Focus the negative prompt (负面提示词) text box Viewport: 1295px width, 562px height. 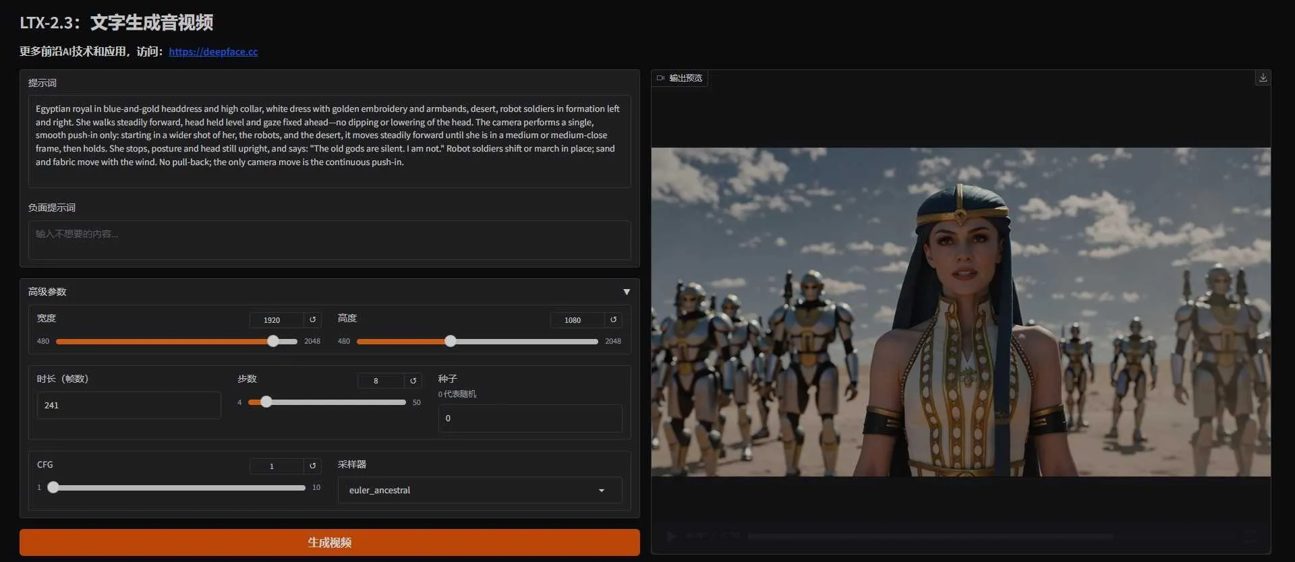(329, 239)
